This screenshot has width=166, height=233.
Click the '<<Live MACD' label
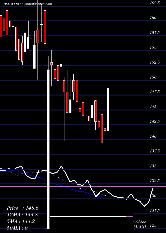tap(140, 224)
